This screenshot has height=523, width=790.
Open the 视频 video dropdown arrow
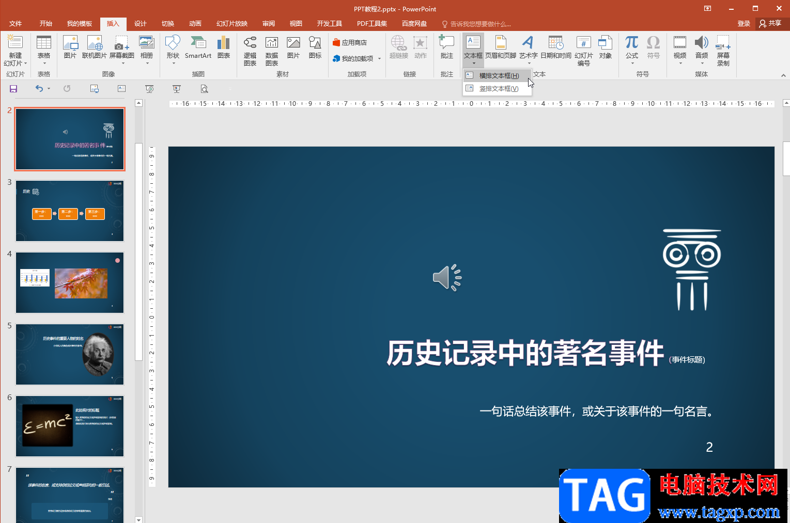pos(680,64)
